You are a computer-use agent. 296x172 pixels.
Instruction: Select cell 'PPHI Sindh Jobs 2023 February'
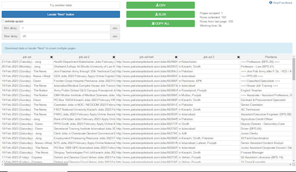84,124
